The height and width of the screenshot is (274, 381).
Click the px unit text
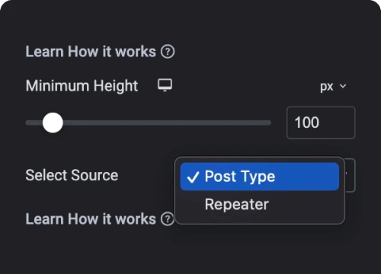point(326,87)
